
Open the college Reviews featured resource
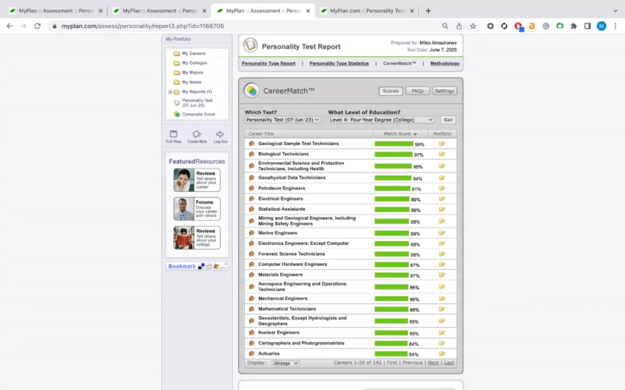coord(197,238)
